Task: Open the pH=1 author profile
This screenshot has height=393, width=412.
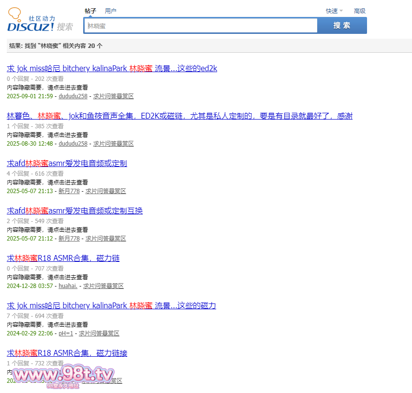Action: (66, 333)
